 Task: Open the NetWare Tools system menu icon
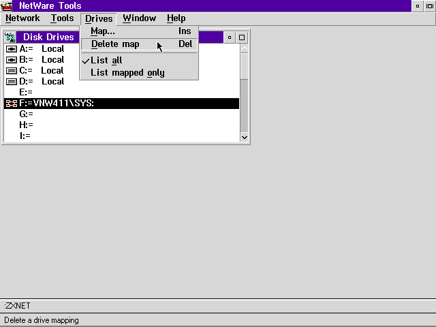(x=6, y=6)
